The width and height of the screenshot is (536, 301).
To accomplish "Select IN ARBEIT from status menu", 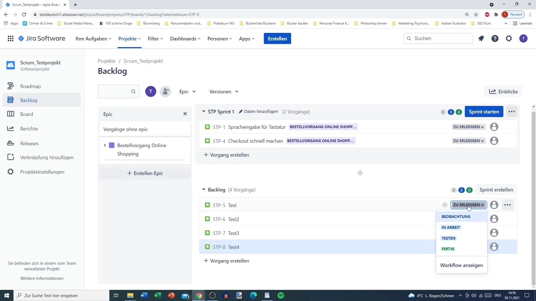I will pyautogui.click(x=451, y=227).
